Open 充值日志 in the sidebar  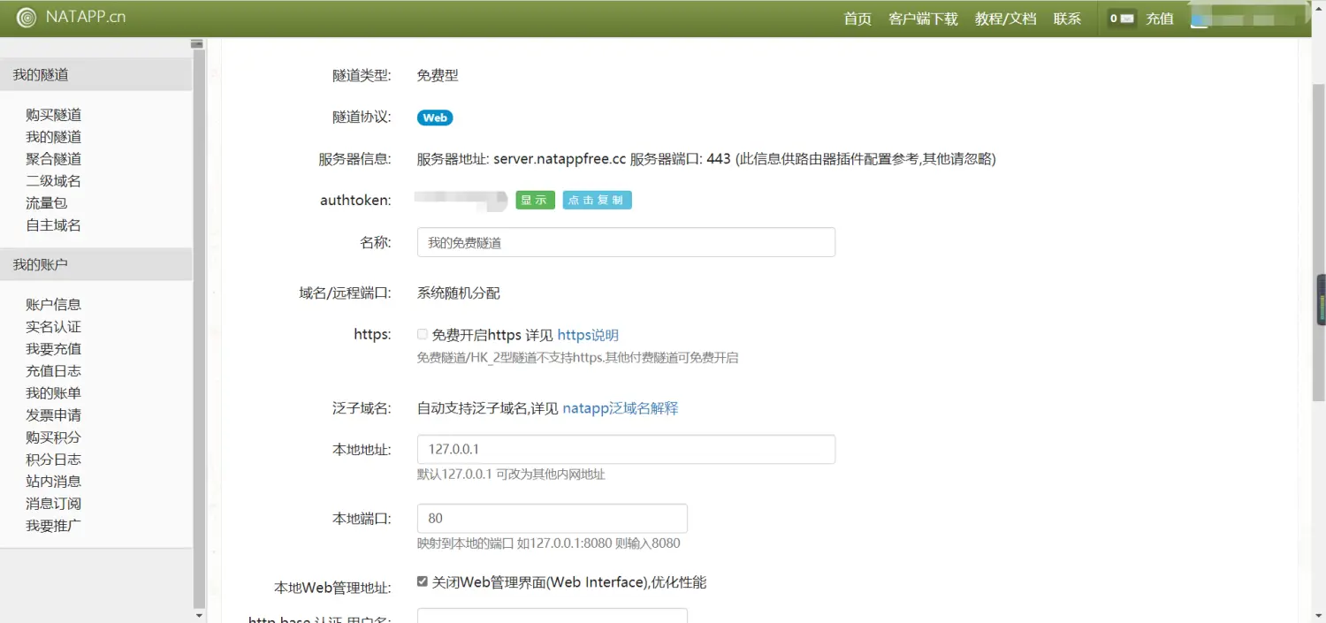click(x=54, y=371)
